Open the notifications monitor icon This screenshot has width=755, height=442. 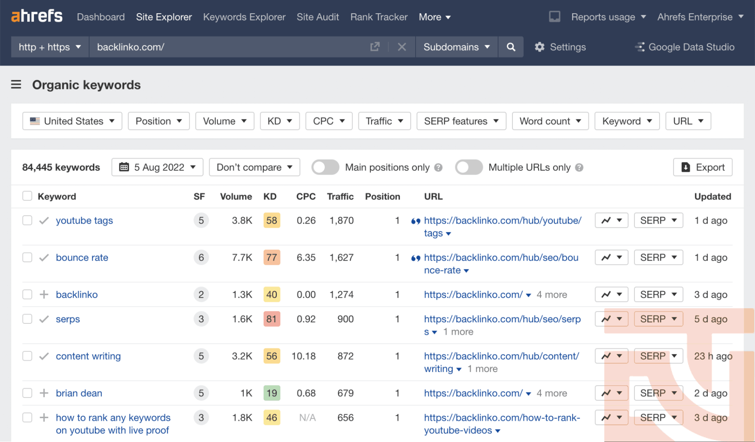click(x=554, y=17)
